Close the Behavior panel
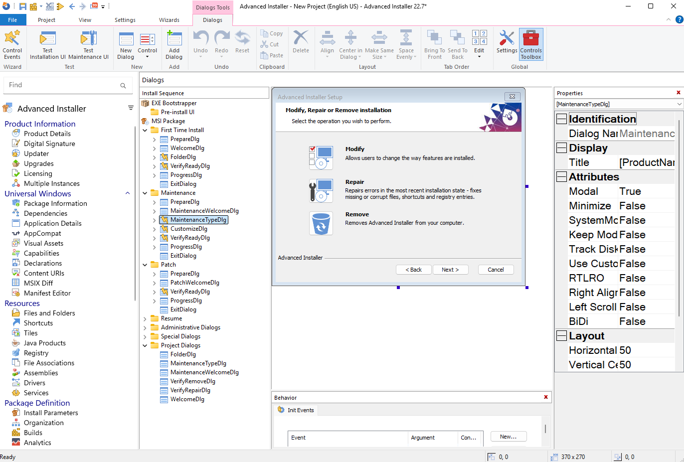Screen dimensions: 684x462 (x=546, y=397)
